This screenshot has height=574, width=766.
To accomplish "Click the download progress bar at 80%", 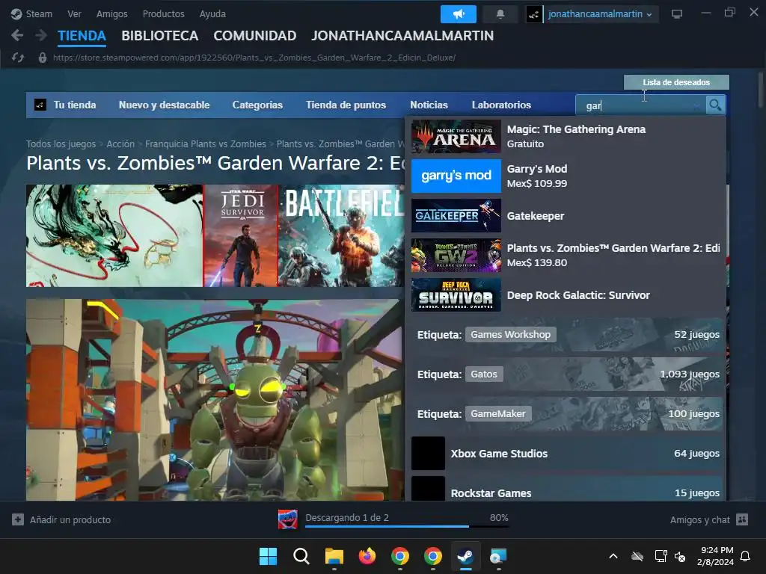I will pyautogui.click(x=407, y=526).
